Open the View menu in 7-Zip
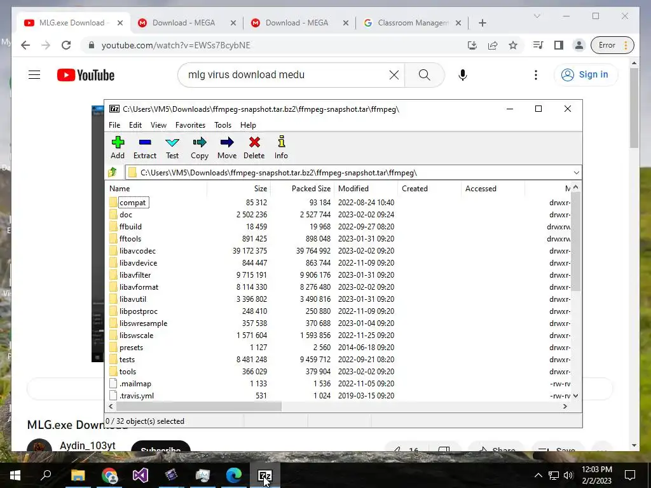651x488 pixels. 158,125
